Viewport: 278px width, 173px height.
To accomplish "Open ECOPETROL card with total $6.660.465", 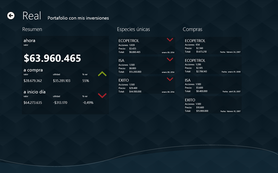I will (146, 45).
